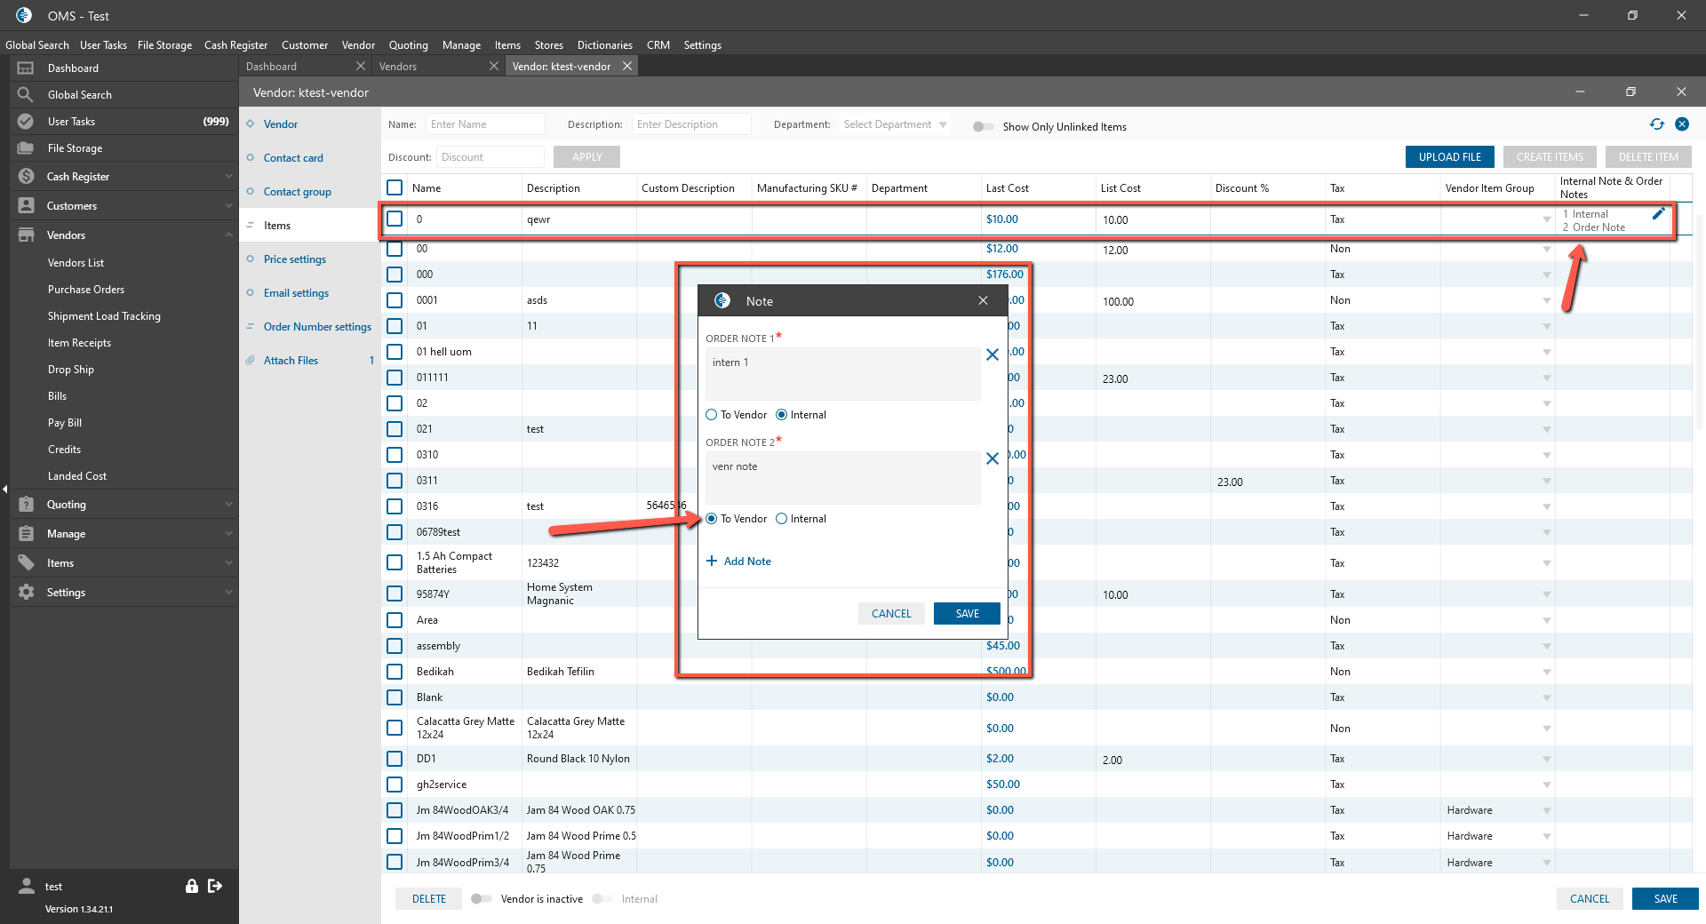This screenshot has height=924, width=1706.
Task: Close the Note dialog with X
Action: (983, 301)
